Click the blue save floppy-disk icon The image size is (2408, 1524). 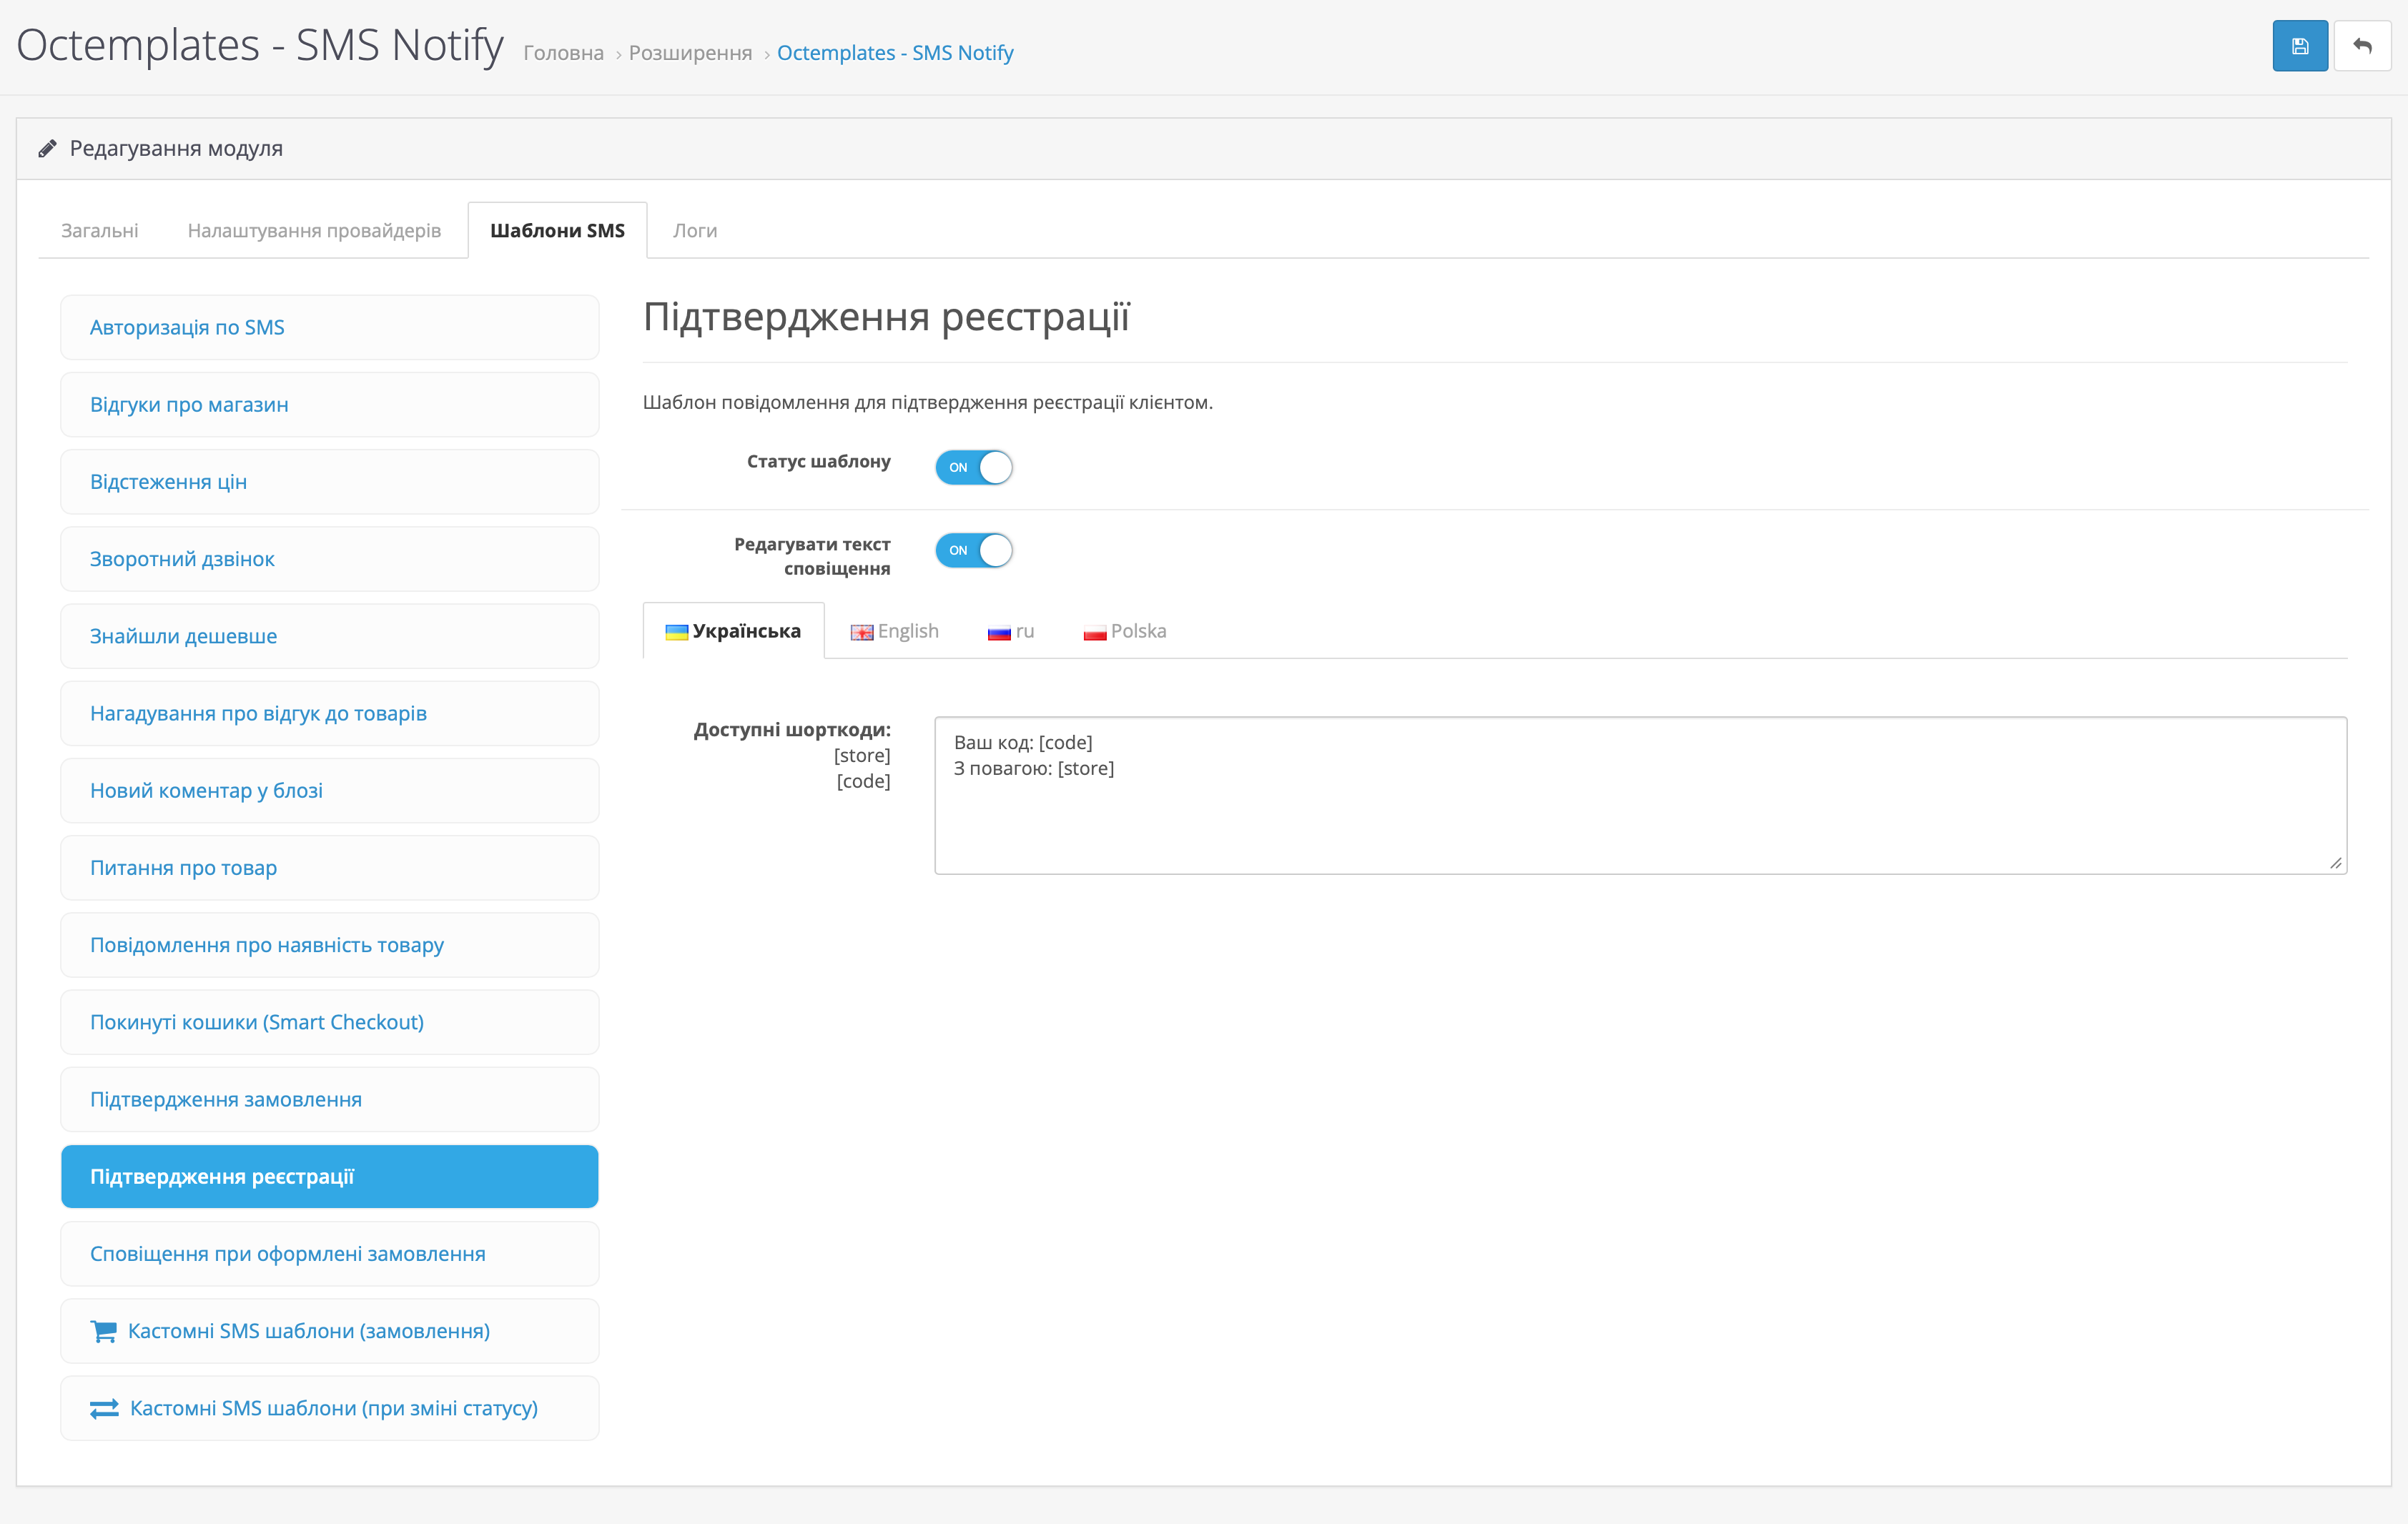point(2299,46)
